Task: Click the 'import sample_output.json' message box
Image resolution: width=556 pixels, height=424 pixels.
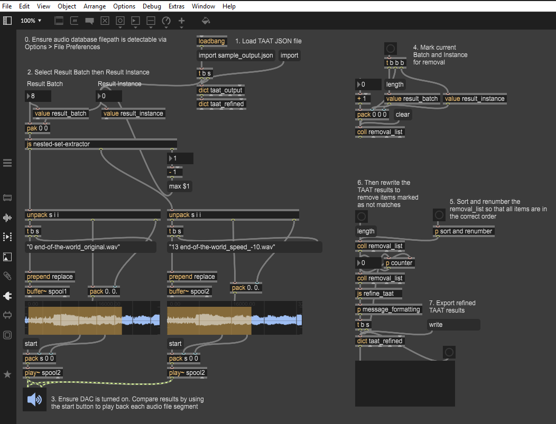Action: 236,55
